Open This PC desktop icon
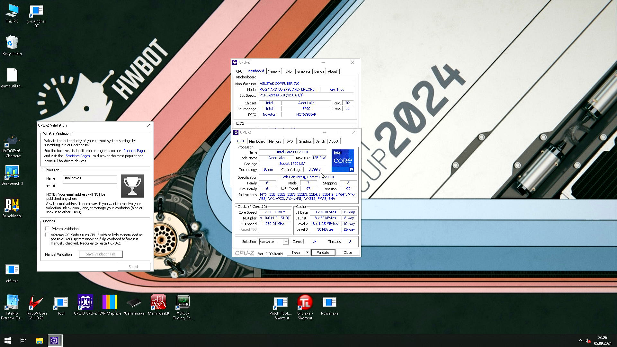This screenshot has height=347, width=617. 12,13
